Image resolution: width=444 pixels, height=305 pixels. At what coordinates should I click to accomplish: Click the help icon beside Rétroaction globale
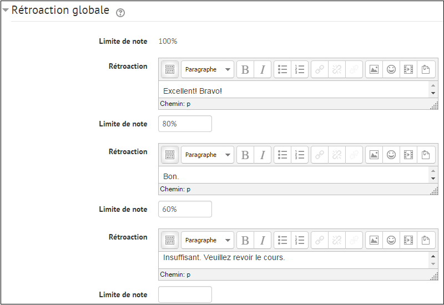pos(120,13)
